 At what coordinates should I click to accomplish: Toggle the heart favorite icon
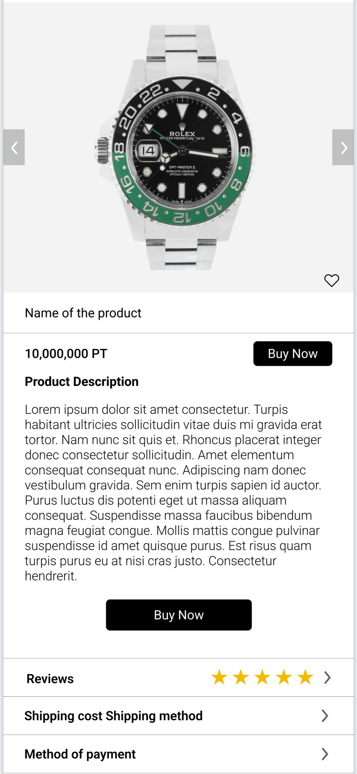pyautogui.click(x=332, y=280)
